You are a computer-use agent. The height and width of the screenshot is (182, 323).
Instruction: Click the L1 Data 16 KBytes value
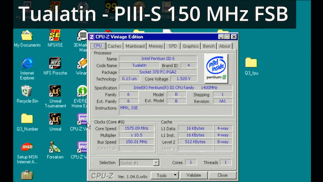click(195, 128)
